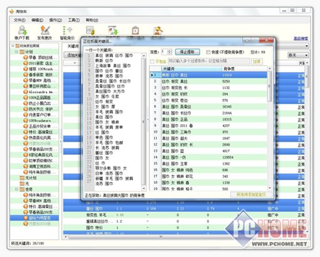Click the 账户下载 account download toolbar icon
Viewport: 320px width, 257px height.
[22, 30]
